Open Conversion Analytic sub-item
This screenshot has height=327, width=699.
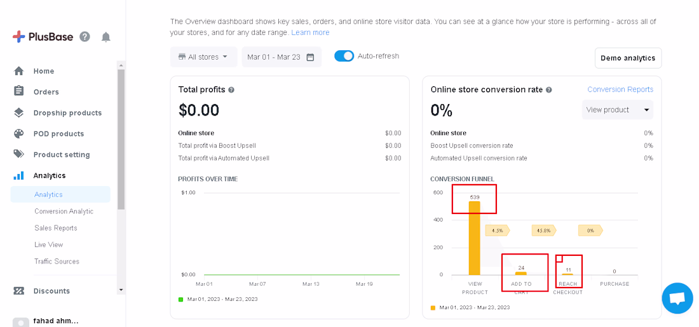64,211
